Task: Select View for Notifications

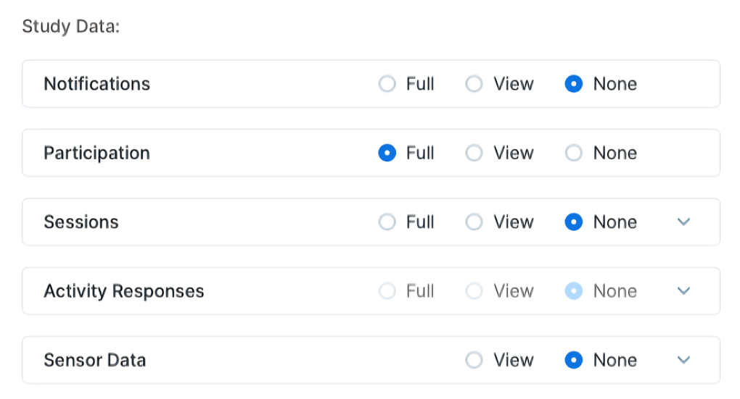Action: click(474, 84)
